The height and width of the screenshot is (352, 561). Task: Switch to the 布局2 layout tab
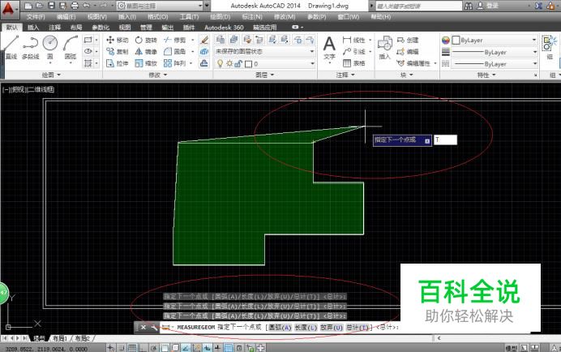click(x=82, y=338)
